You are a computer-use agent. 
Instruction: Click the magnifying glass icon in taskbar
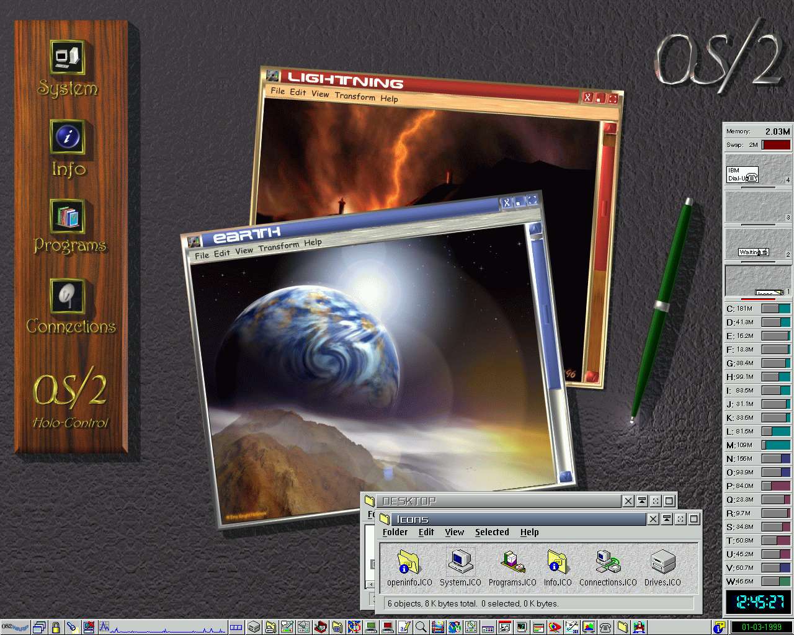pos(421,627)
